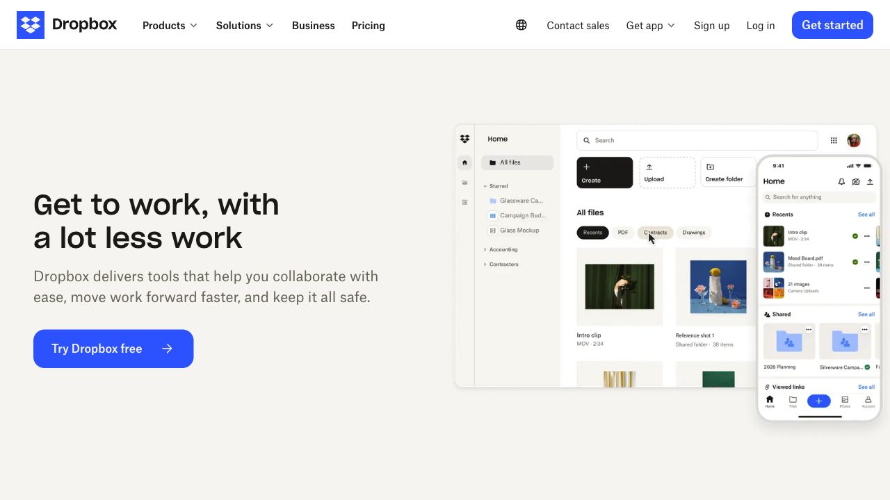The width and height of the screenshot is (890, 500).
Task: Tap the Search for anything field on the phone
Action: [819, 197]
